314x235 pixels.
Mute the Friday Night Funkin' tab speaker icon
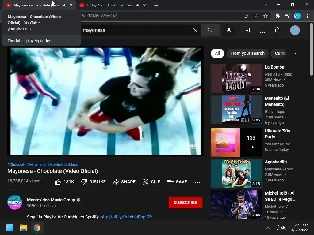pyautogui.click(x=138, y=5)
